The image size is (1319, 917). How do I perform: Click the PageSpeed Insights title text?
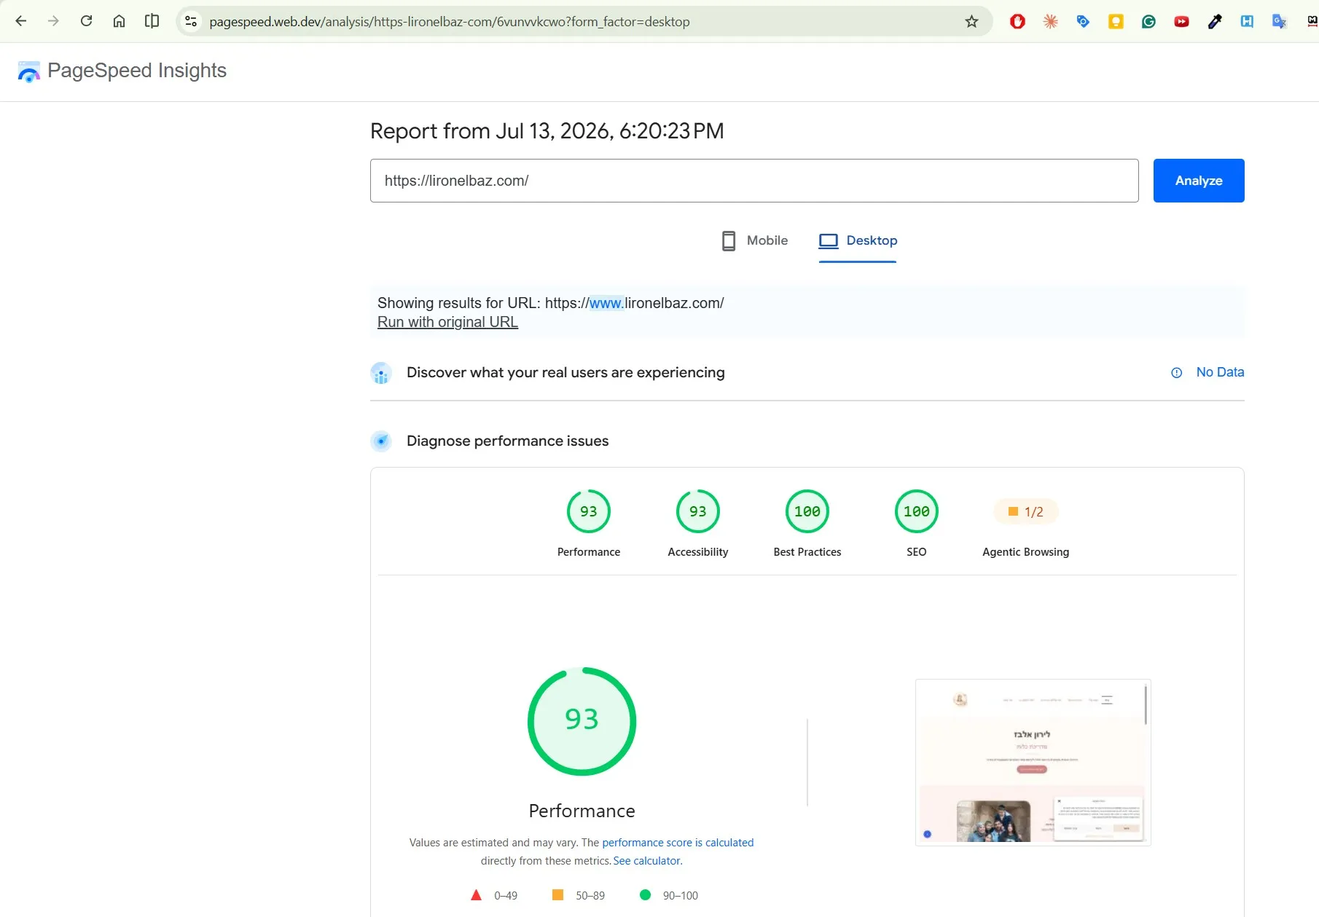137,71
